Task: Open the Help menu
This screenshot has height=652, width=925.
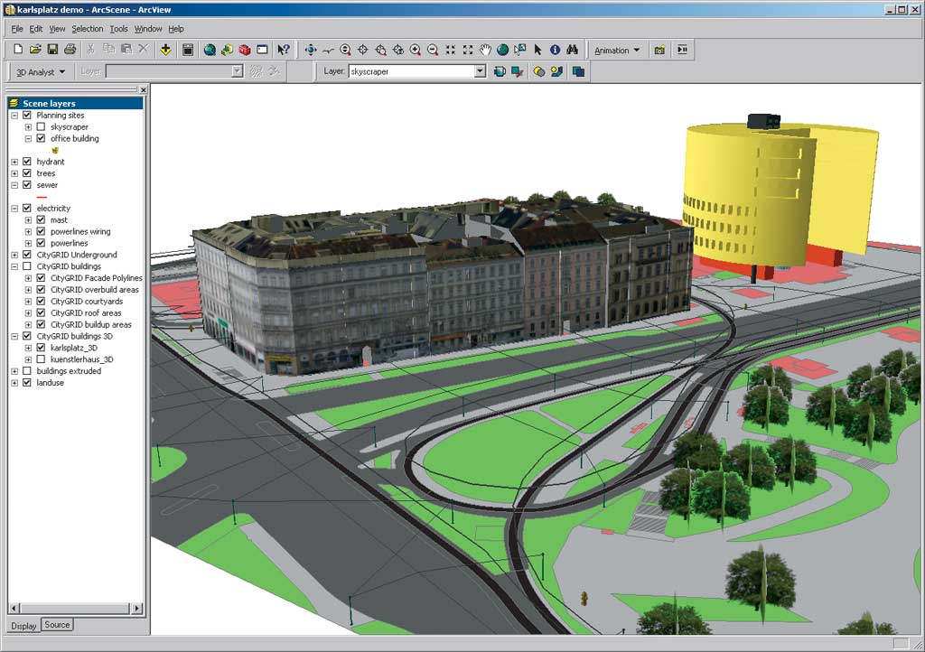Action: (176, 28)
